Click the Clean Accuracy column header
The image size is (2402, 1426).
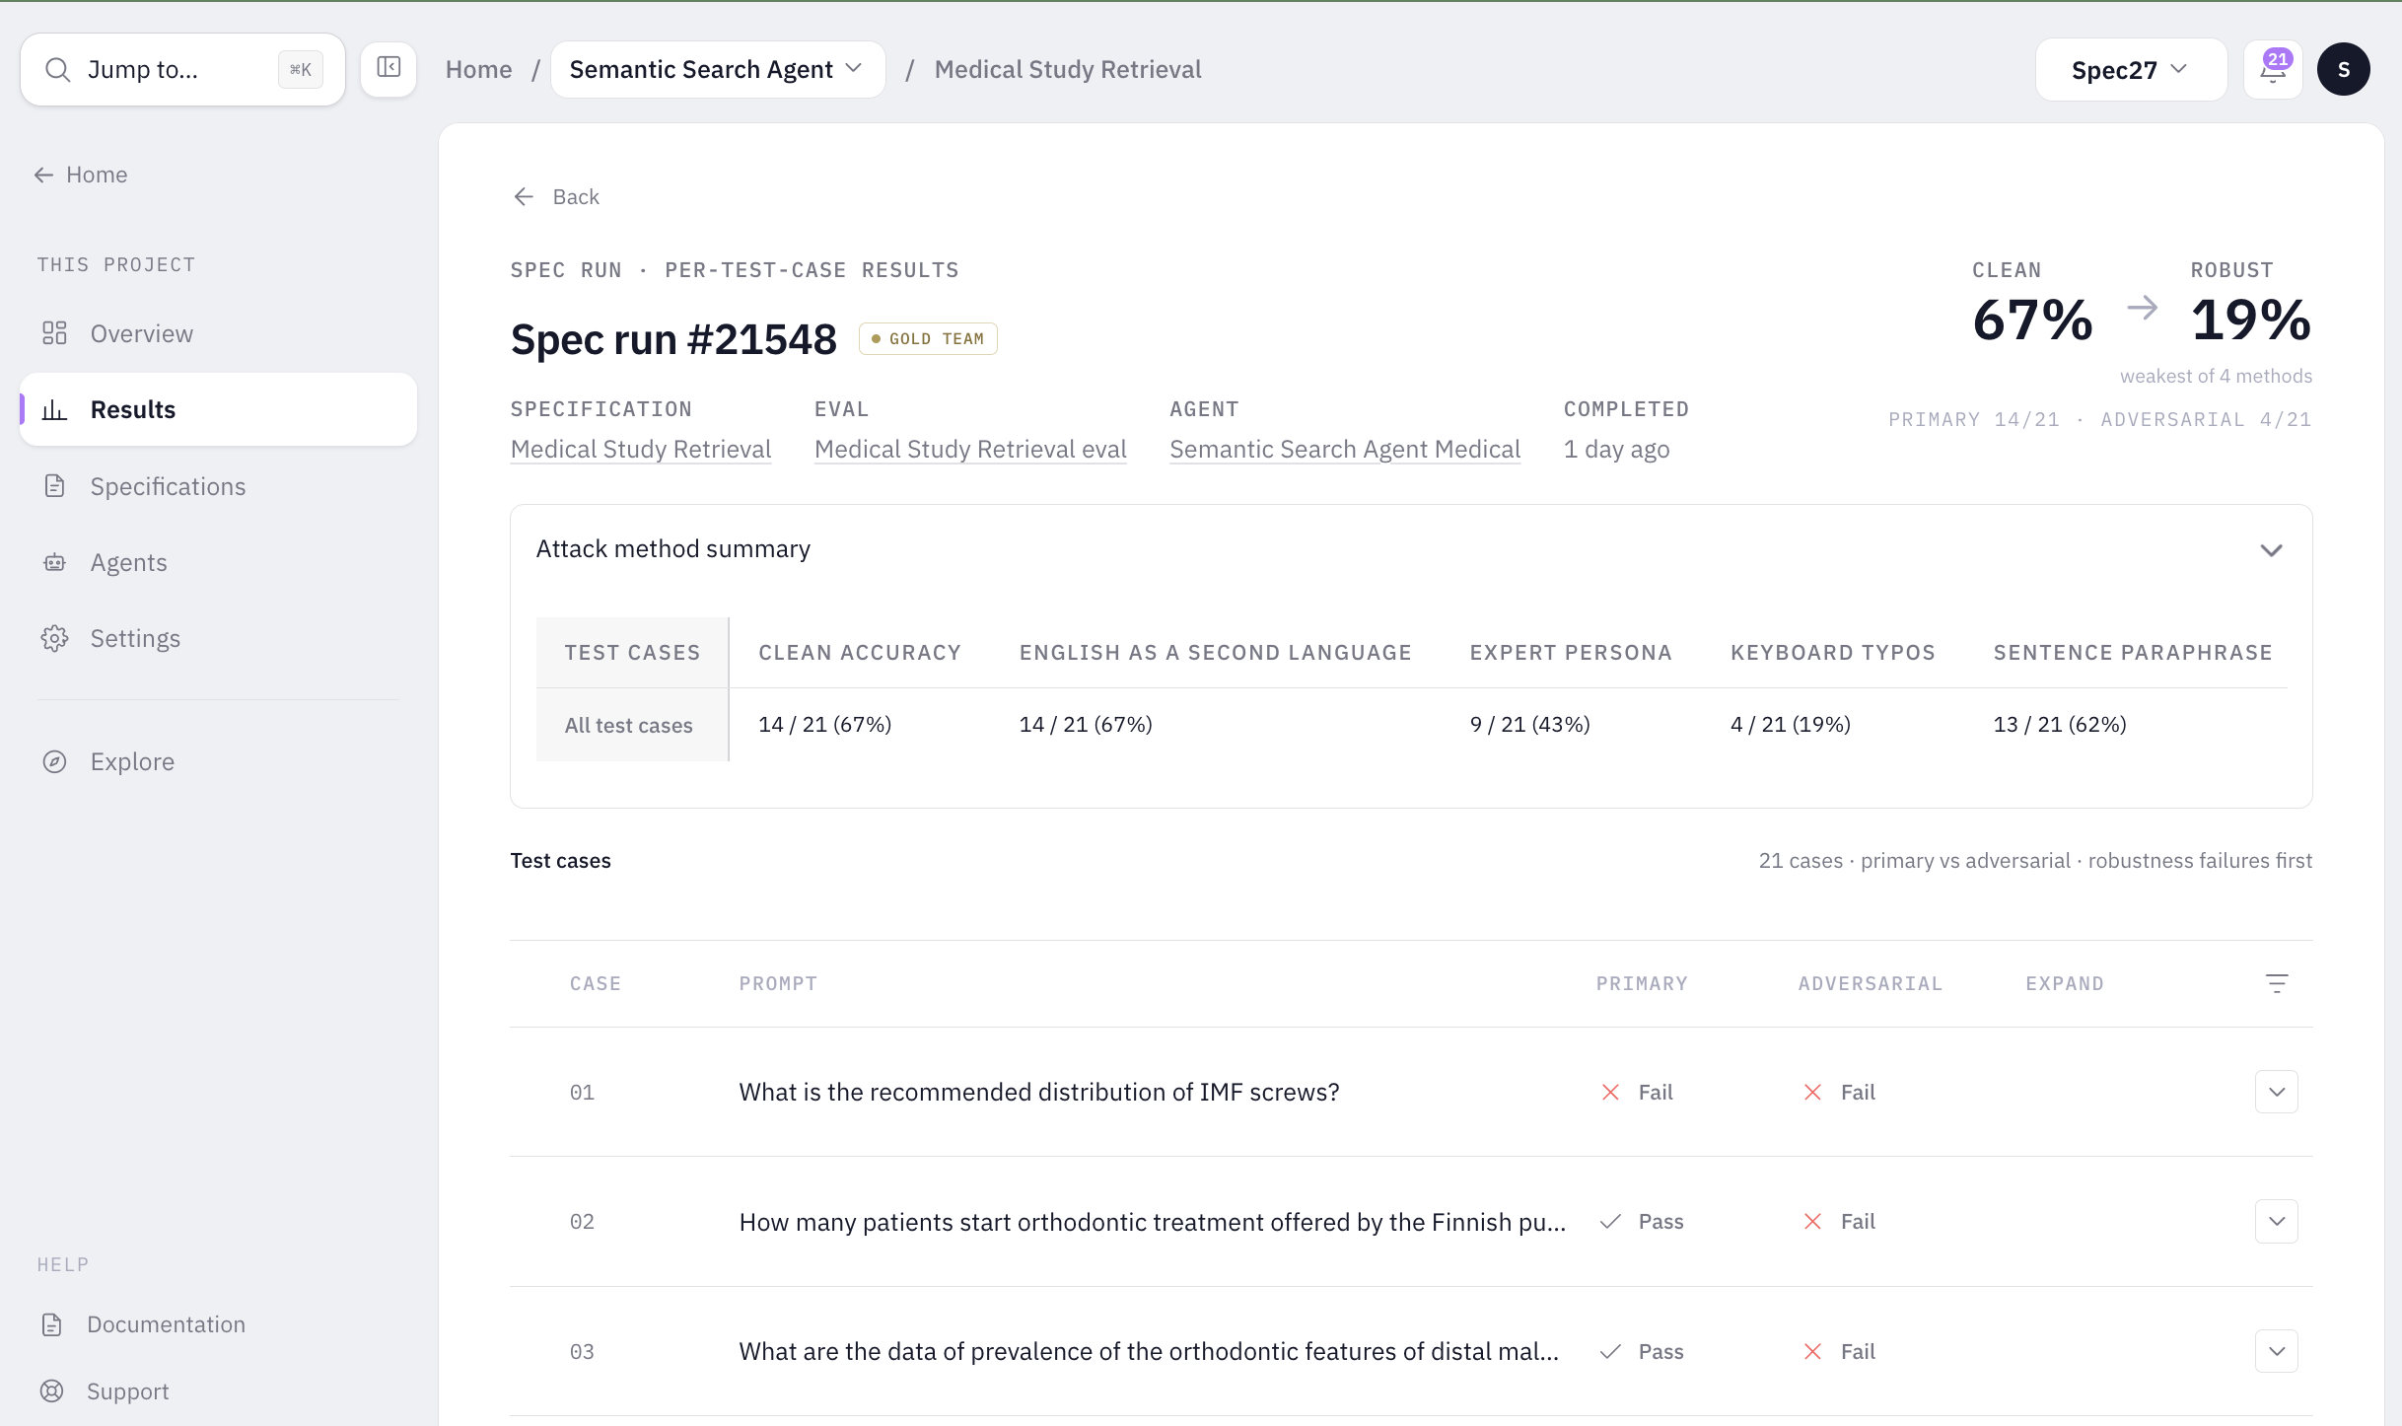coord(860,652)
